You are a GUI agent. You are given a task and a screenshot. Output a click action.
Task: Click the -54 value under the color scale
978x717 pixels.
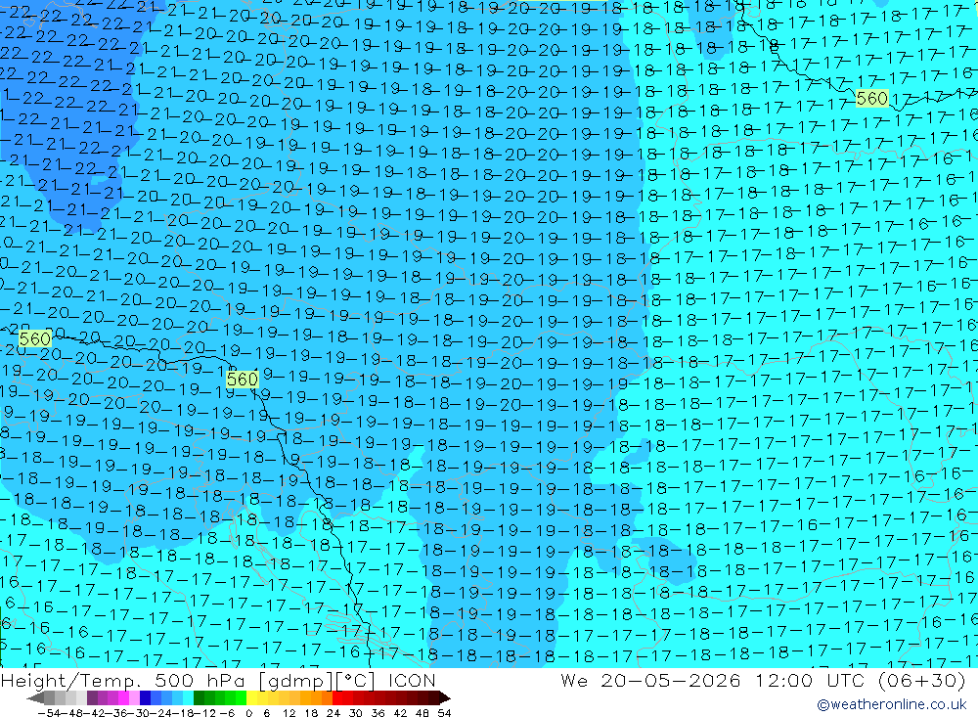49,713
